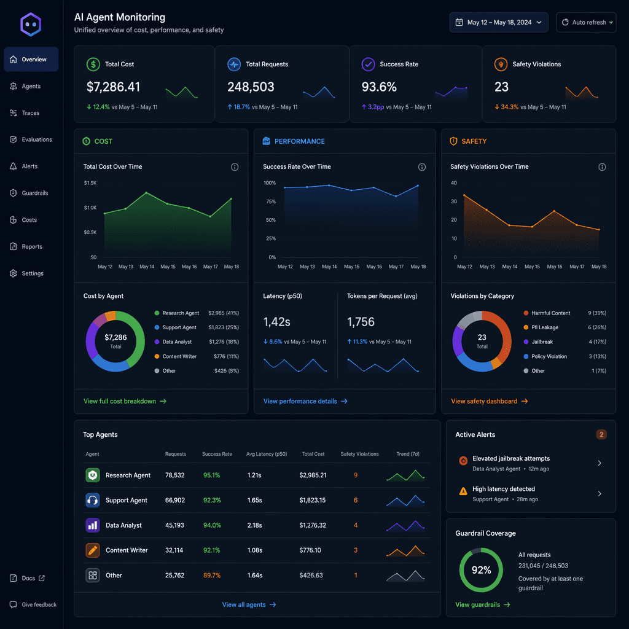Image resolution: width=629 pixels, height=629 pixels.
Task: Click the Costs sidebar icon
Action: click(x=14, y=220)
